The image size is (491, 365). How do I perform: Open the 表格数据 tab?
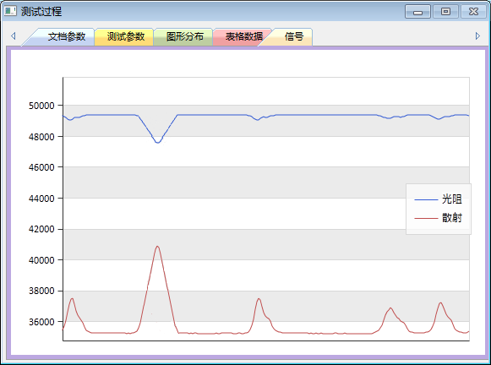(x=244, y=36)
